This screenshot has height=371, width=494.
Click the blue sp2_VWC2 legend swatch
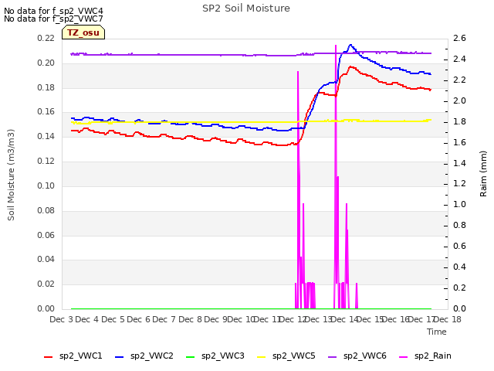(x=120, y=357)
